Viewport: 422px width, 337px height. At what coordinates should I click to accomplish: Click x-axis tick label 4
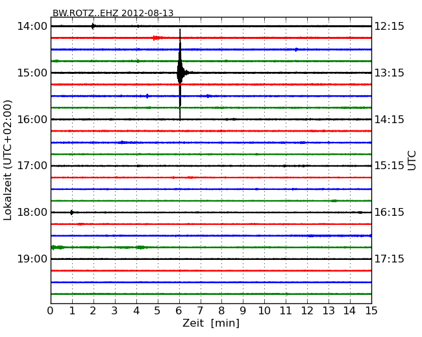tap(136, 311)
